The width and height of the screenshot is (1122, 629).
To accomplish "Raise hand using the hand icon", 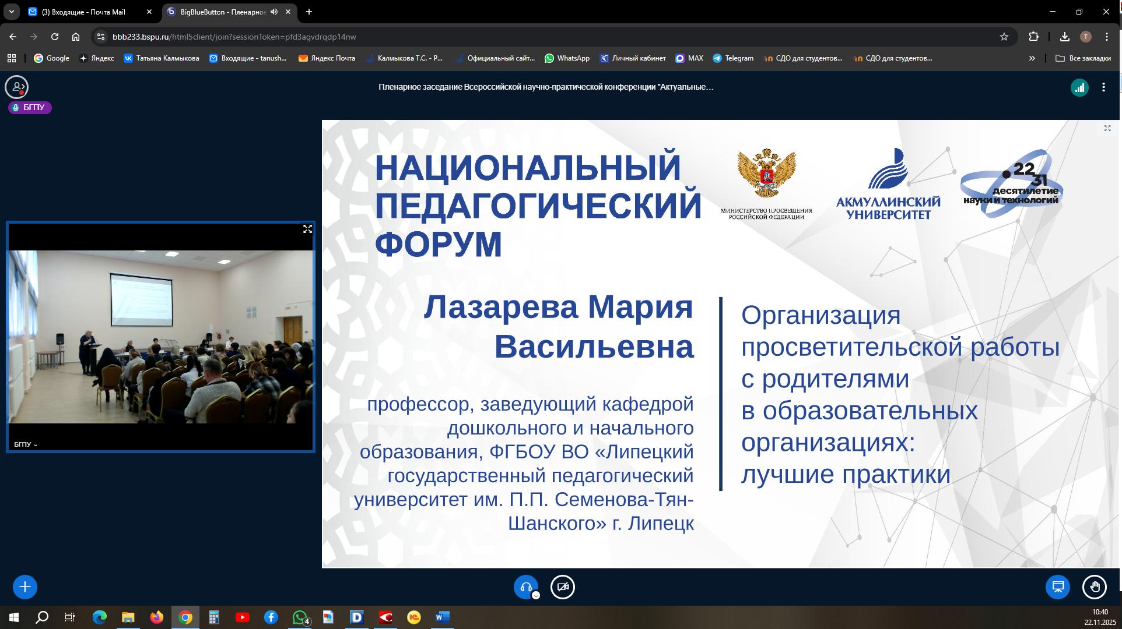I will point(1094,587).
